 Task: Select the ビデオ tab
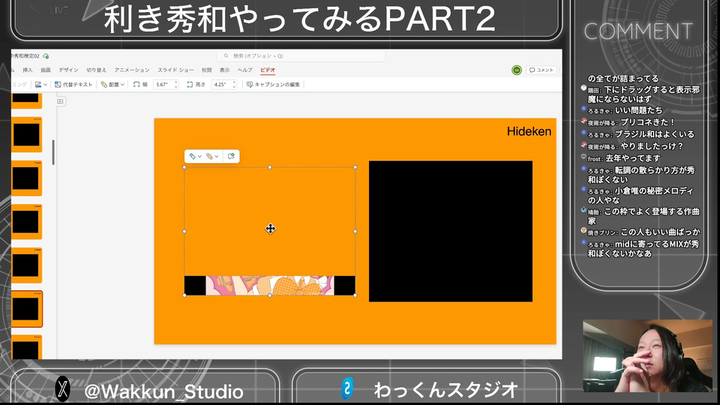click(x=268, y=70)
